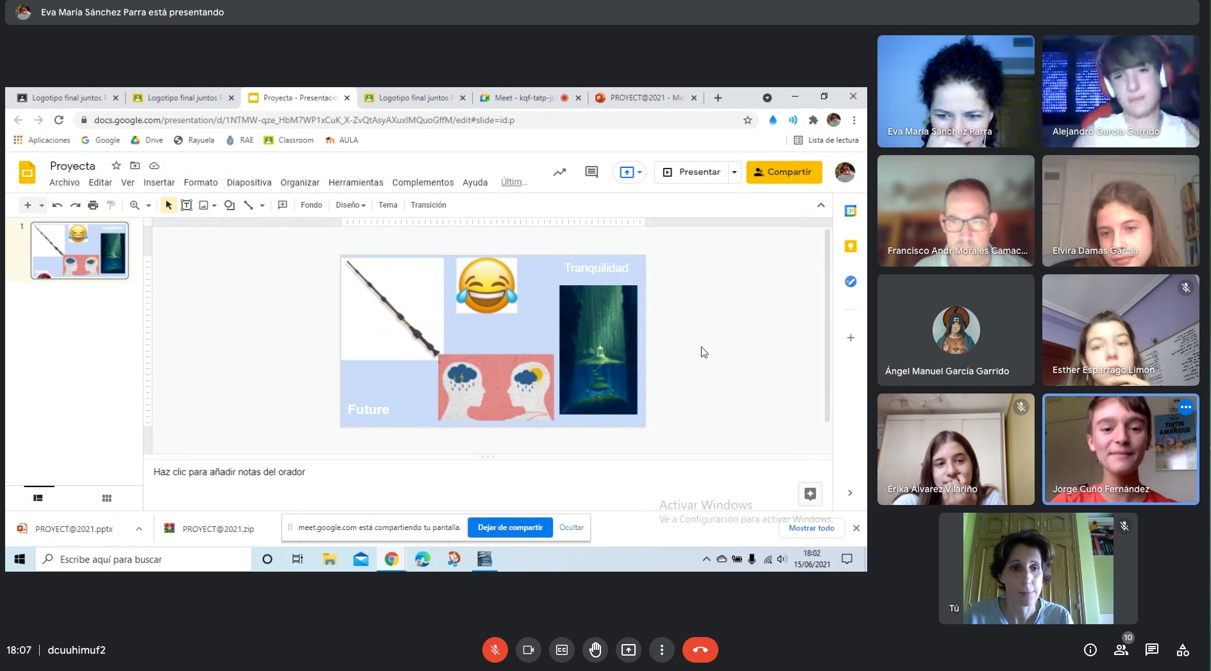1211x671 pixels.
Task: Click Dejar de compartir button
Action: (x=510, y=527)
